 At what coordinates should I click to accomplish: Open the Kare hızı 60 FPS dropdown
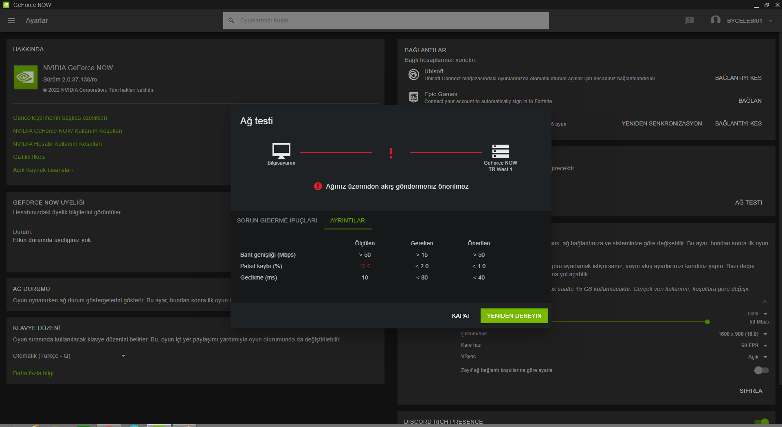754,346
